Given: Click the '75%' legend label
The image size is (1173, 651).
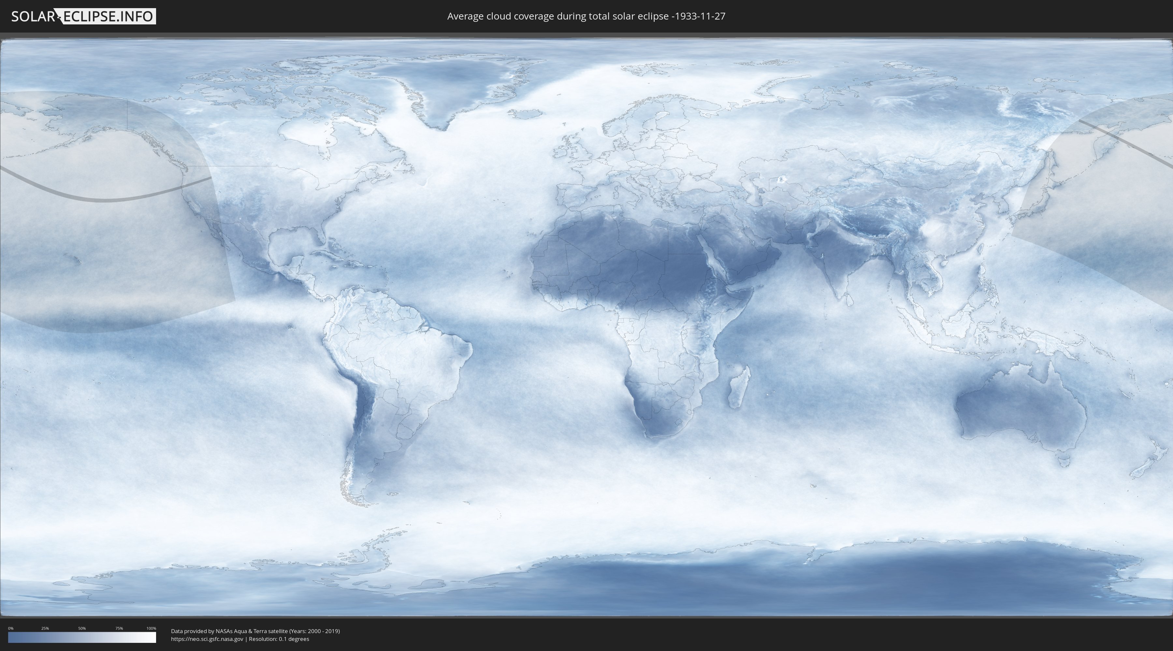Looking at the screenshot, I should point(119,628).
